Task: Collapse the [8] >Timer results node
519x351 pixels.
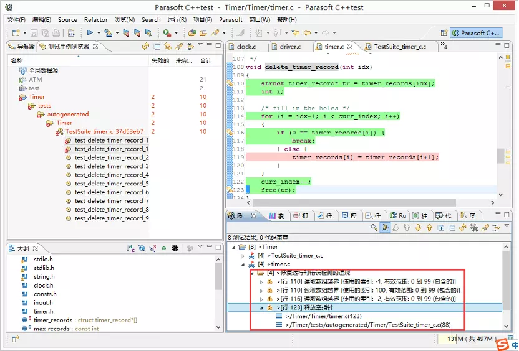Action: [234, 247]
